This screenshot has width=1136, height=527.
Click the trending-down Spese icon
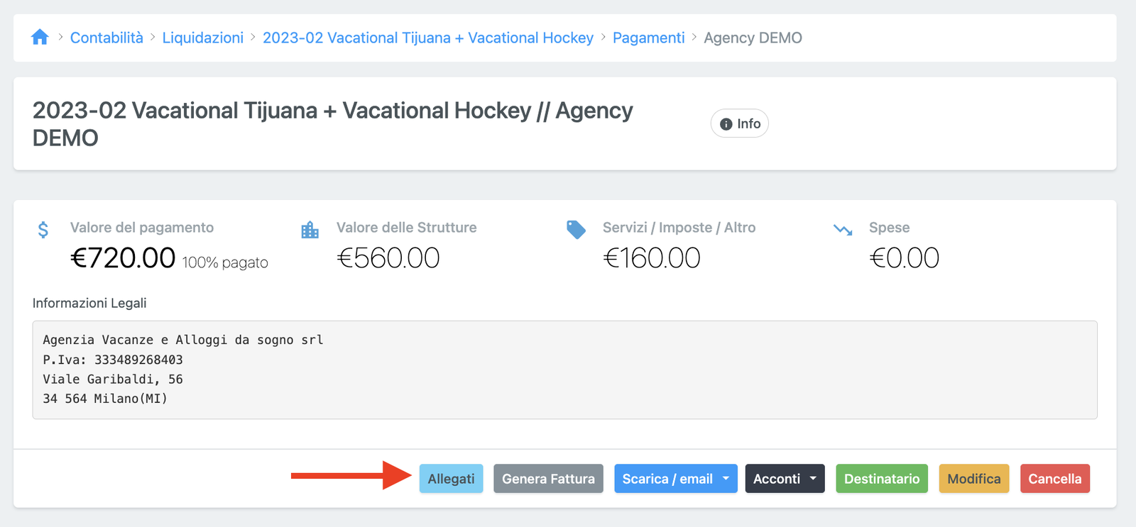point(843,230)
